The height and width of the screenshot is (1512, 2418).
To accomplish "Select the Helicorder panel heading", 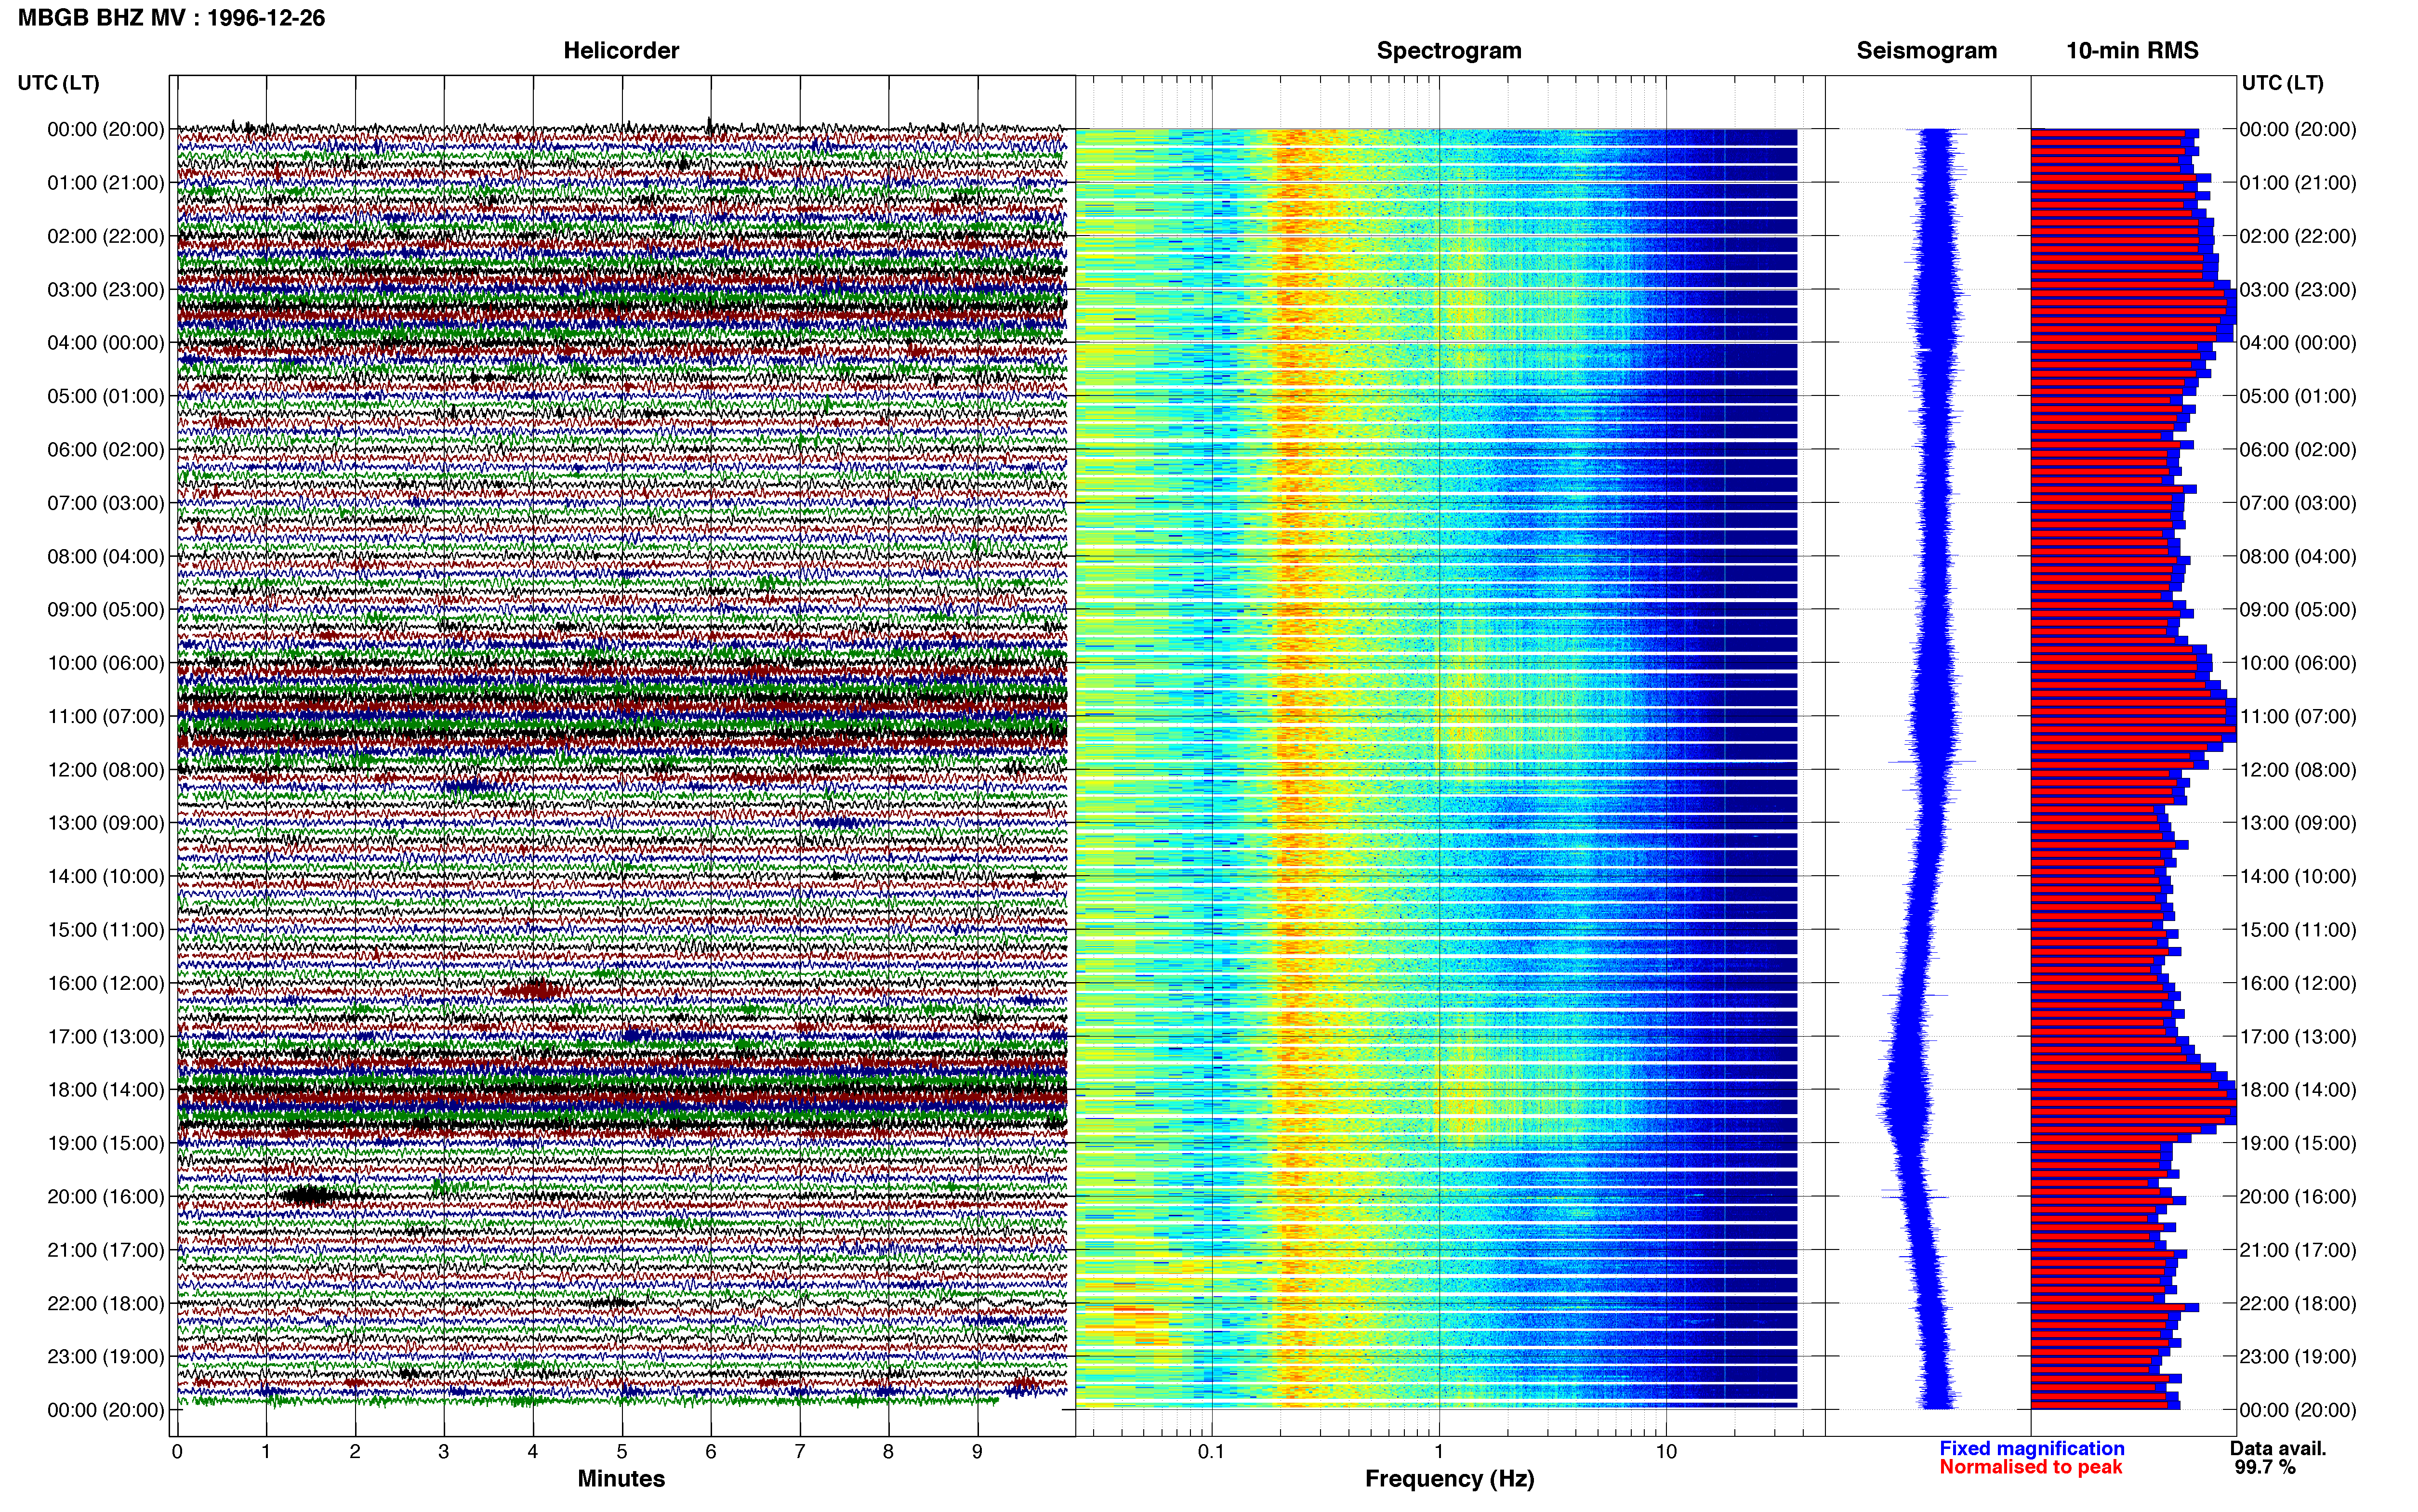I will tap(621, 51).
